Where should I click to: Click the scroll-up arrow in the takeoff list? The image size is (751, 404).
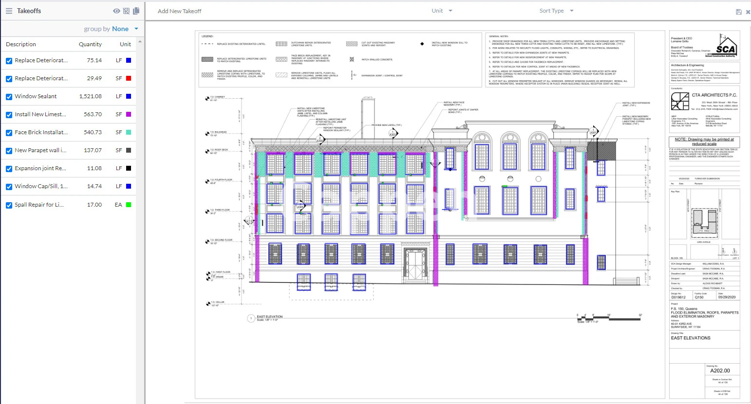(x=140, y=41)
